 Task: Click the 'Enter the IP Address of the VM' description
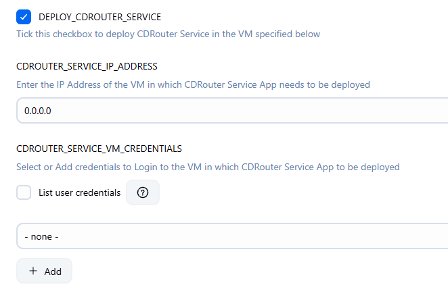193,84
